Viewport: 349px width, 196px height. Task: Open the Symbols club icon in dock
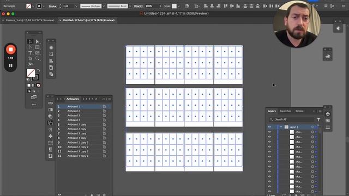click(x=51, y=136)
